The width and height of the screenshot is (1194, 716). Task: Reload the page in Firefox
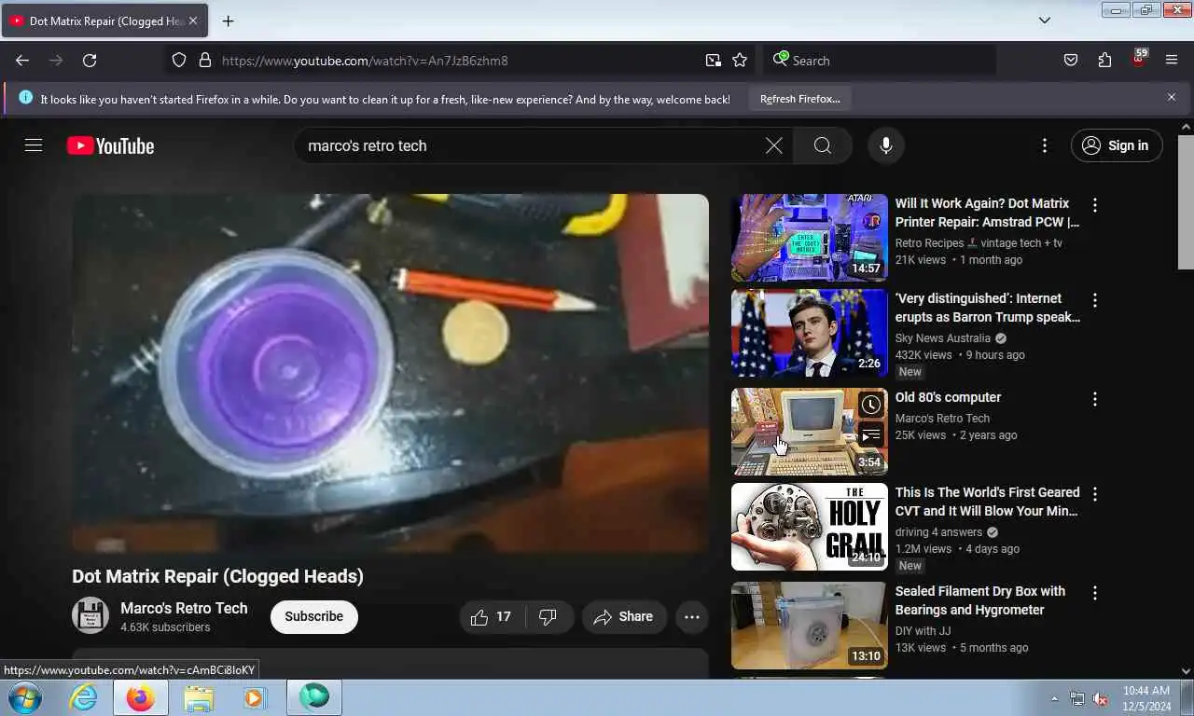(x=90, y=61)
